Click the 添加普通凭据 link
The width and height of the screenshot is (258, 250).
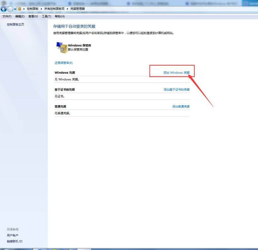click(x=181, y=107)
